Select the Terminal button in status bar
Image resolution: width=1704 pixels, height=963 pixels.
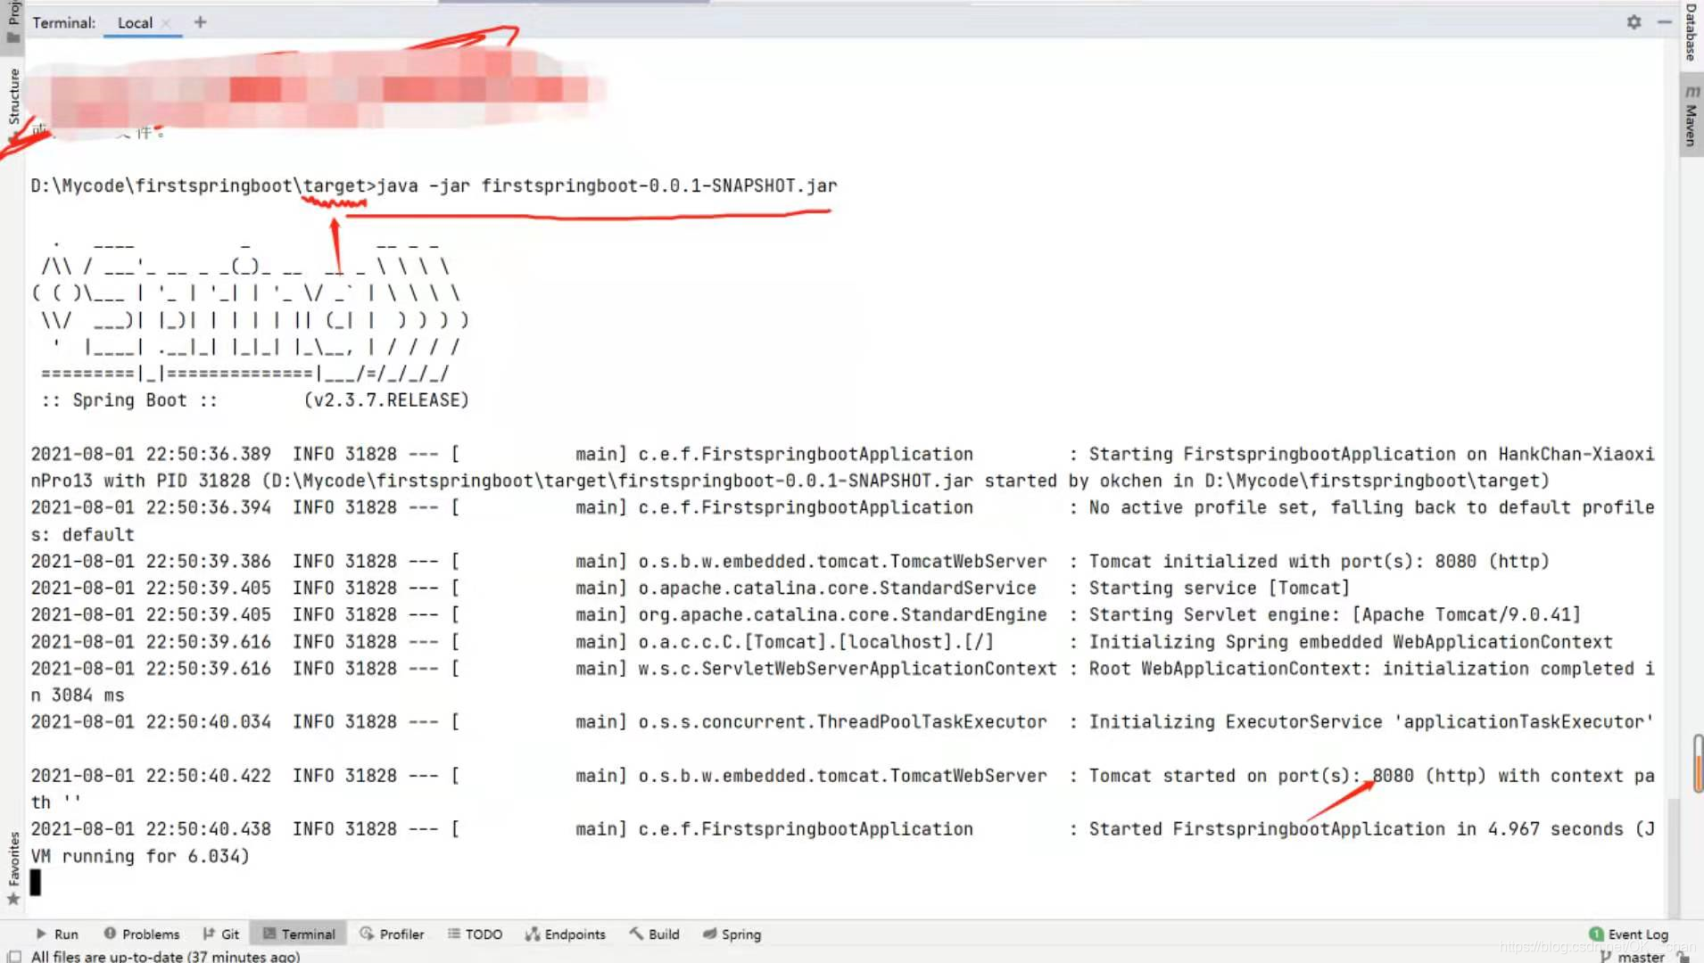298,934
